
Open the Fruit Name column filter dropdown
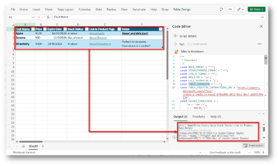[31, 29]
